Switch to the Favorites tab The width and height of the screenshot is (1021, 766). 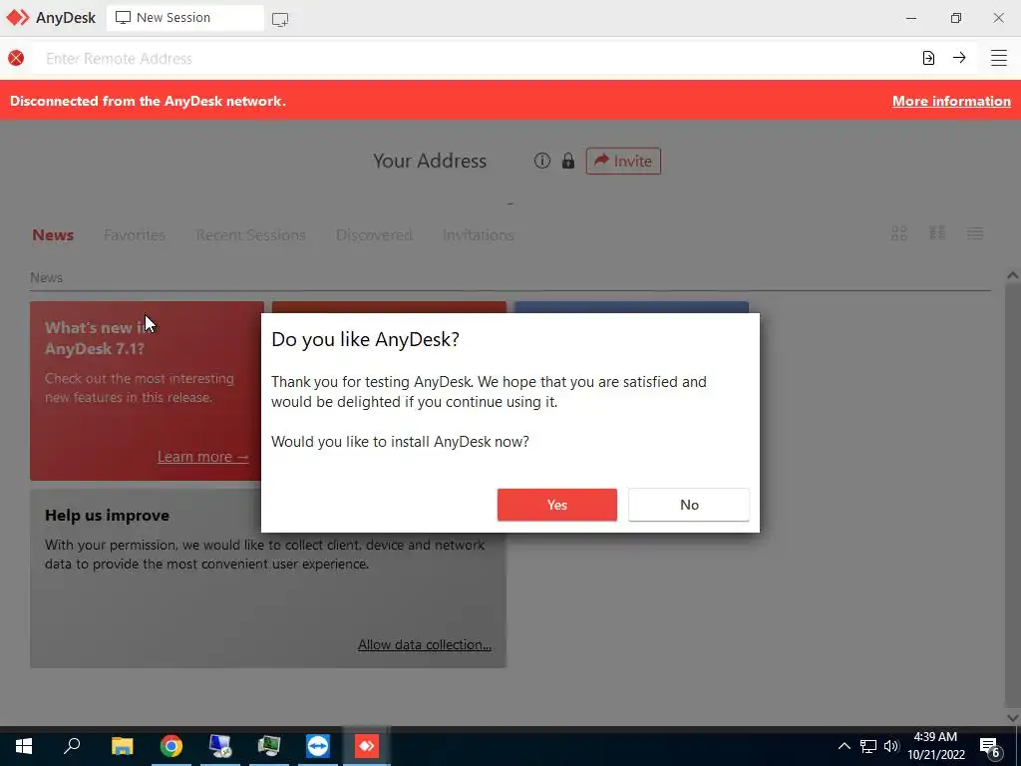point(135,234)
